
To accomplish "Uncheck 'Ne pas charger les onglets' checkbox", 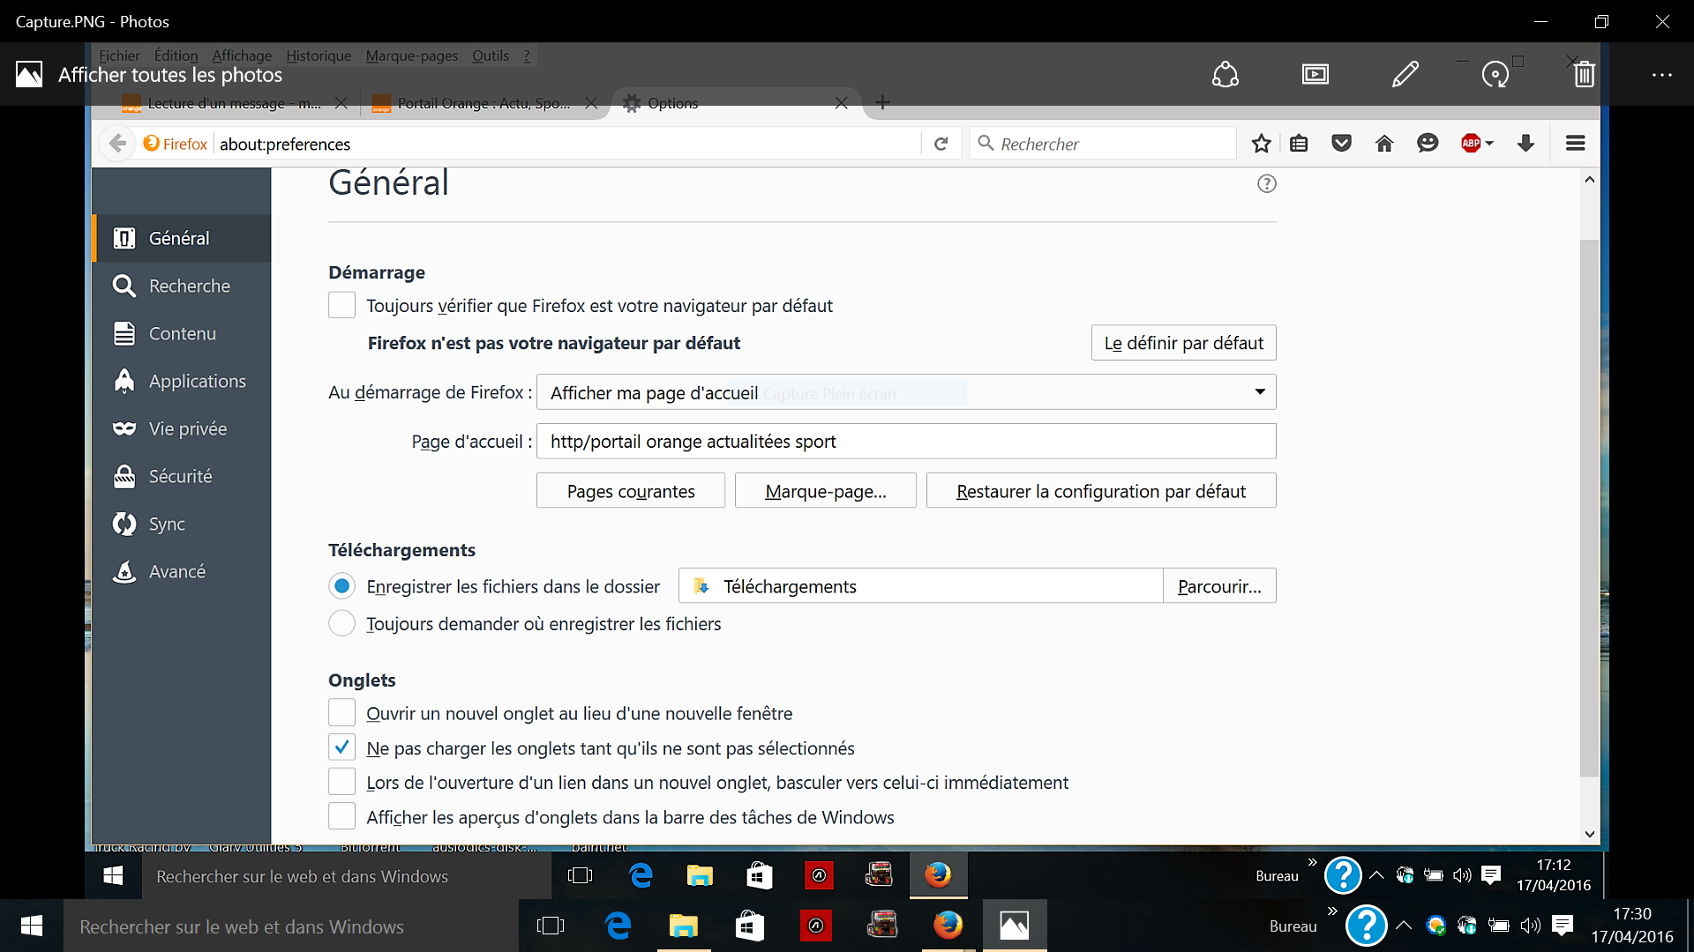I will pyautogui.click(x=341, y=747).
